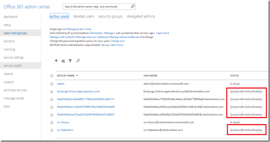The width and height of the screenshot is (270, 142).
Task: Check the svr-dirsync row checkbox
Action: (52, 122)
